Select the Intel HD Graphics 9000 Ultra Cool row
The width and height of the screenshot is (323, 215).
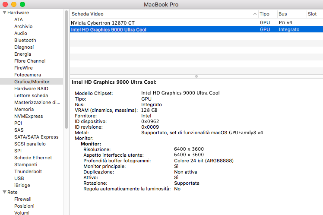tap(196, 29)
